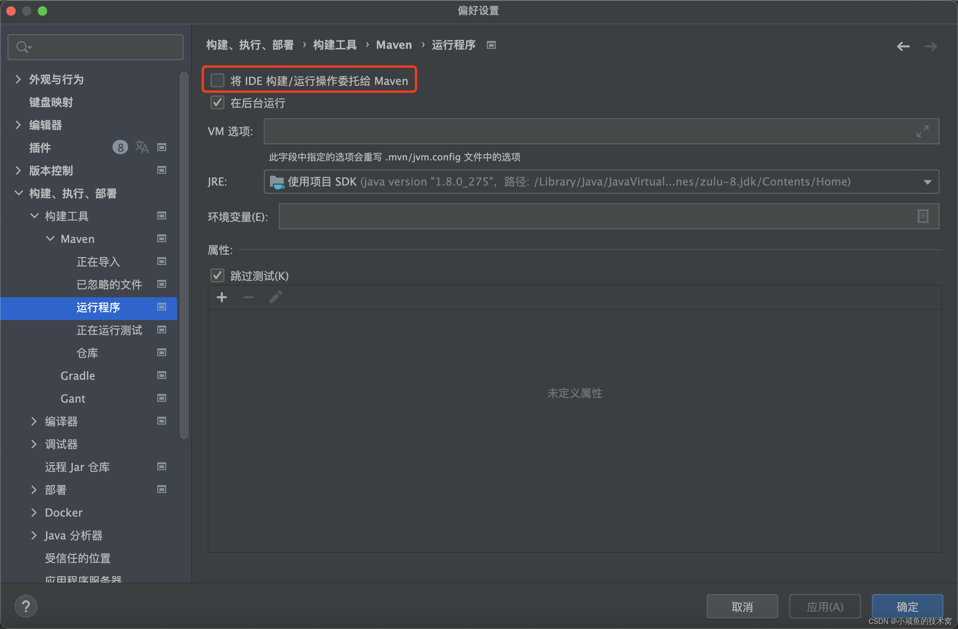The image size is (958, 629).
Task: Click project icon on the Gradle row
Action: click(x=162, y=375)
